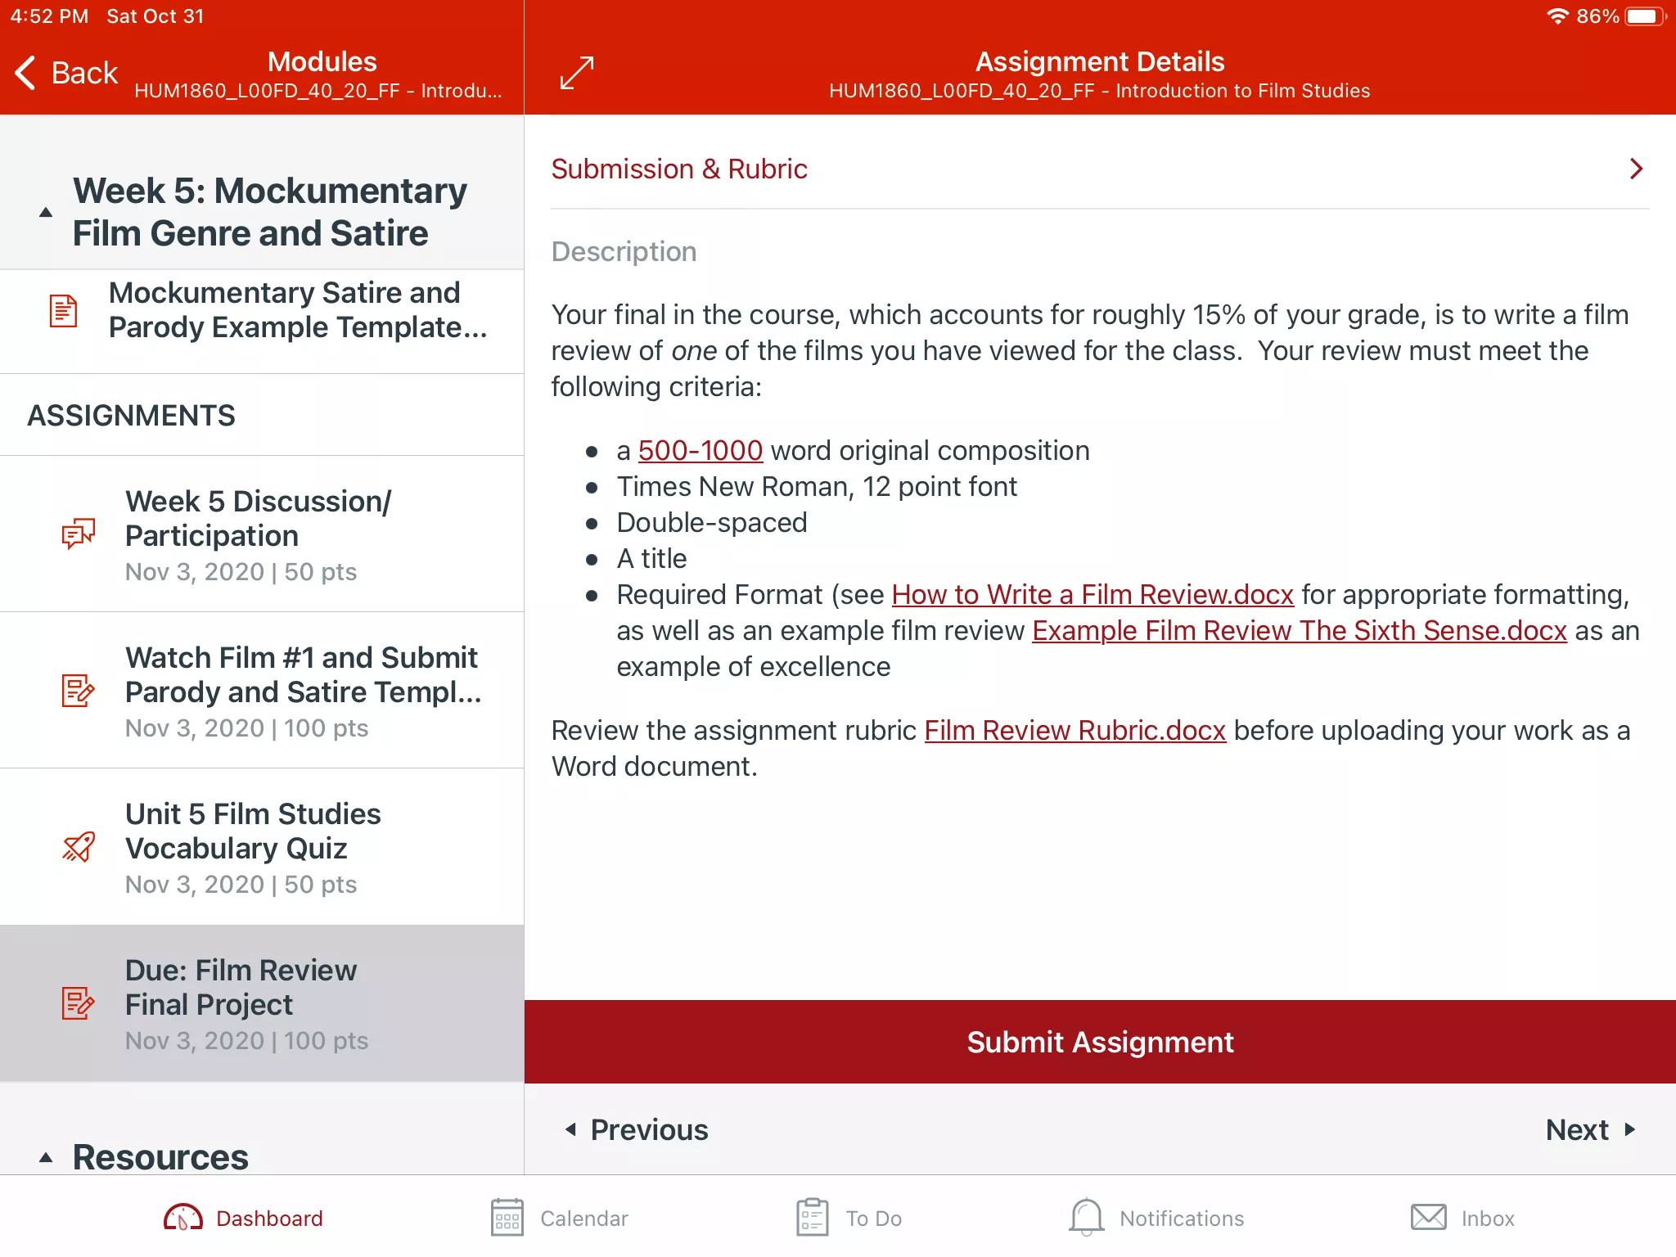This screenshot has width=1676, height=1257.
Task: Go Back from the Modules list
Action: (66, 73)
